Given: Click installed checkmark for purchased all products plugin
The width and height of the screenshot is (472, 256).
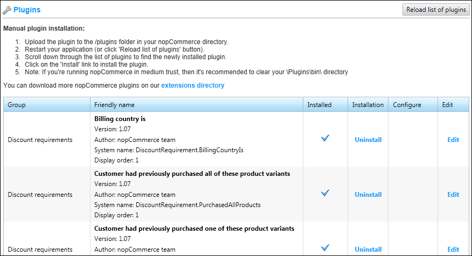Looking at the screenshot, I should [325, 194].
